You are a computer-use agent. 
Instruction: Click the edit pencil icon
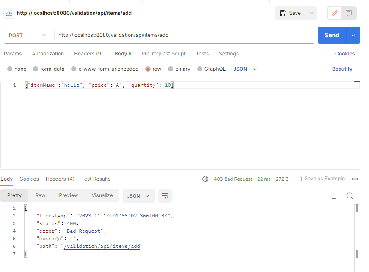pos(335,13)
